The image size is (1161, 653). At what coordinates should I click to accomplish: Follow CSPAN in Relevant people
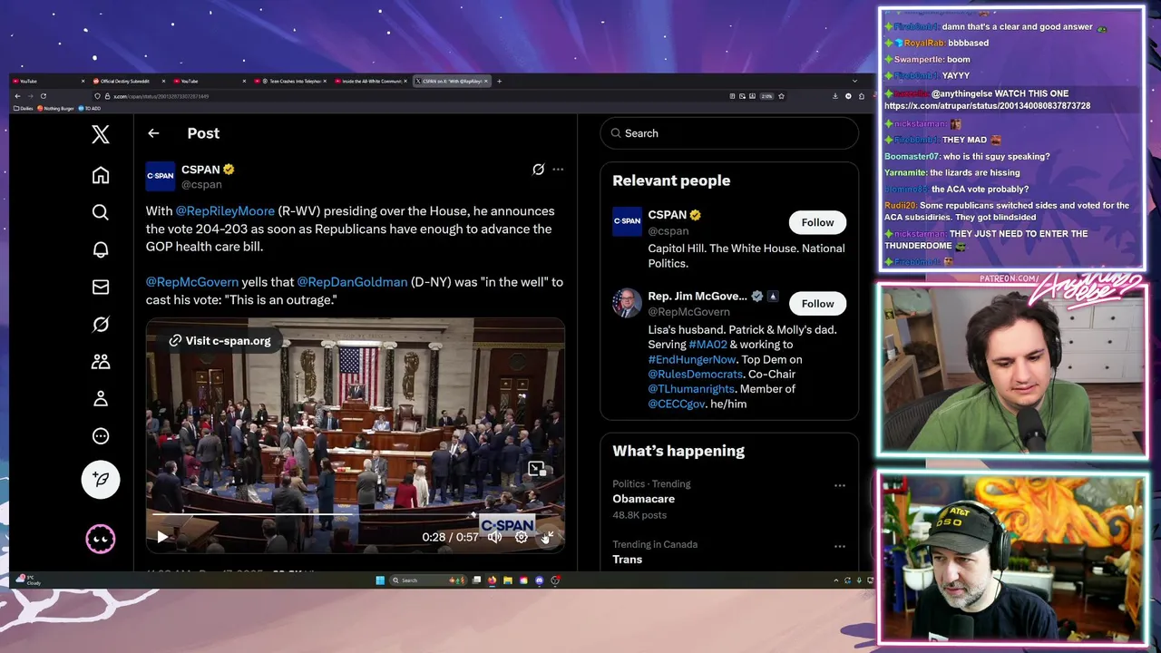click(x=817, y=222)
